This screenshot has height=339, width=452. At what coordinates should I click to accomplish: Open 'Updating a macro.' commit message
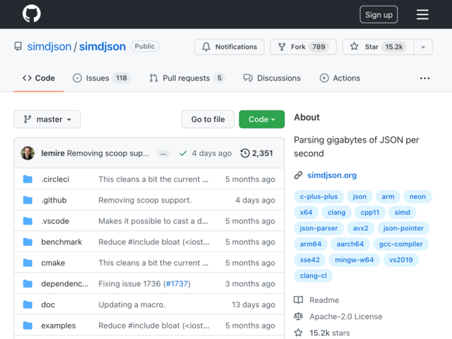click(x=132, y=304)
